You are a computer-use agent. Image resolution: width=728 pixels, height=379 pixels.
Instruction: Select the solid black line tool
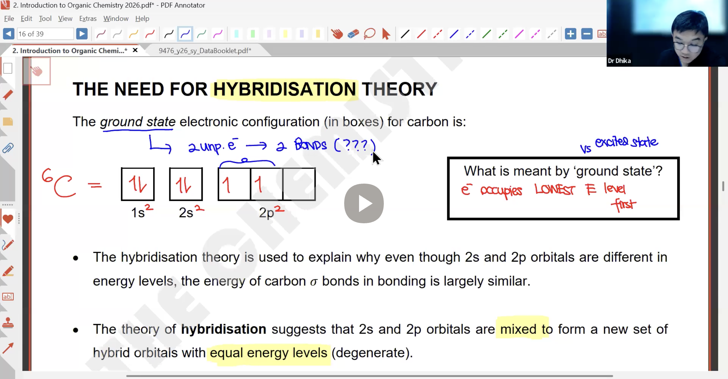coord(405,34)
